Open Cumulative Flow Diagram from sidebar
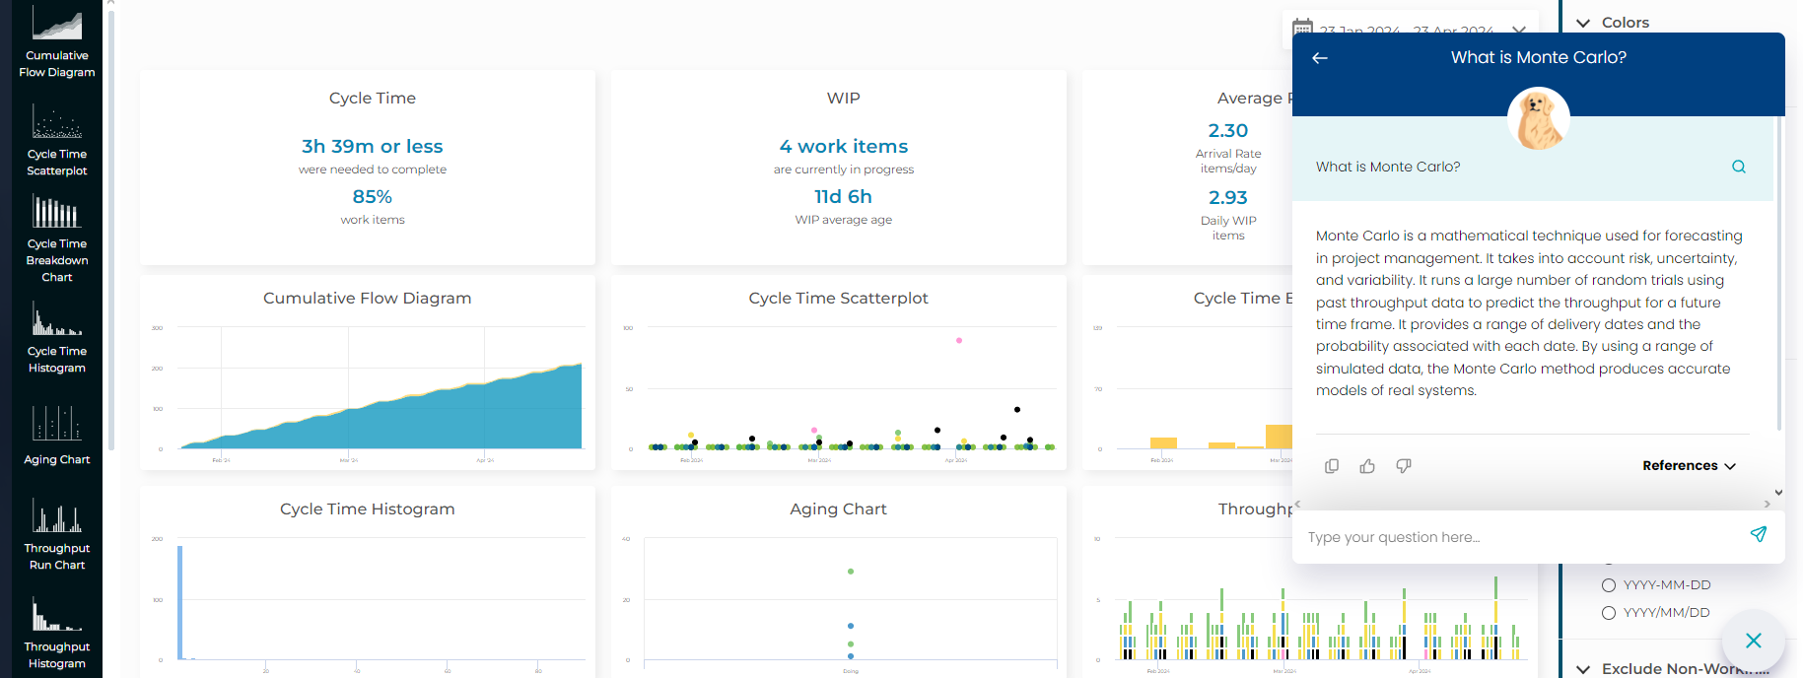 57,41
